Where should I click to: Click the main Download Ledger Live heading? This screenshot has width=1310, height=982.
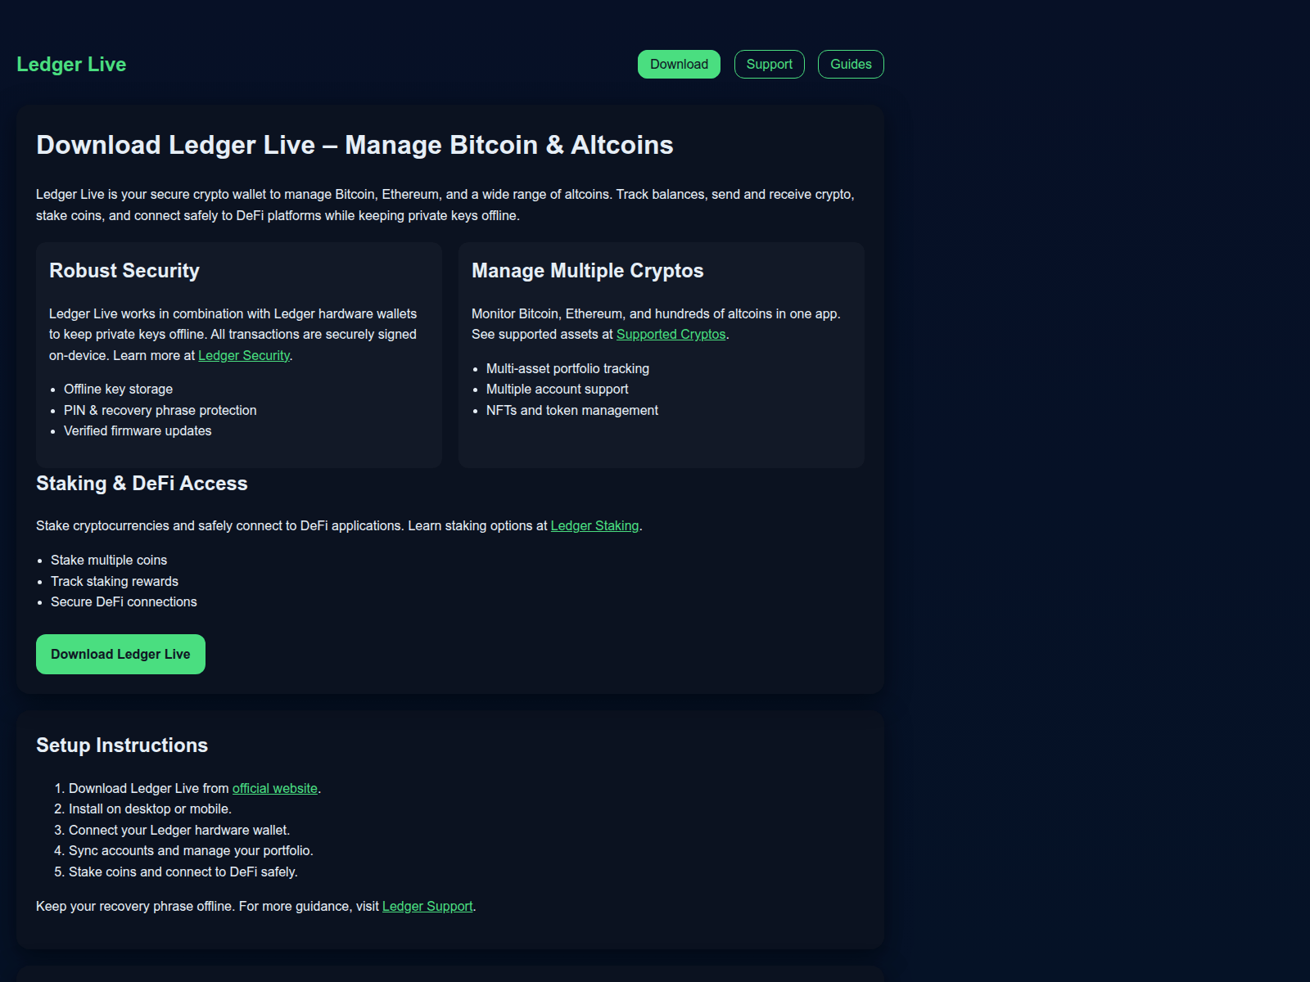point(355,145)
